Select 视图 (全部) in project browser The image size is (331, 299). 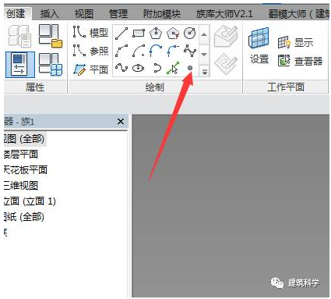coord(25,139)
